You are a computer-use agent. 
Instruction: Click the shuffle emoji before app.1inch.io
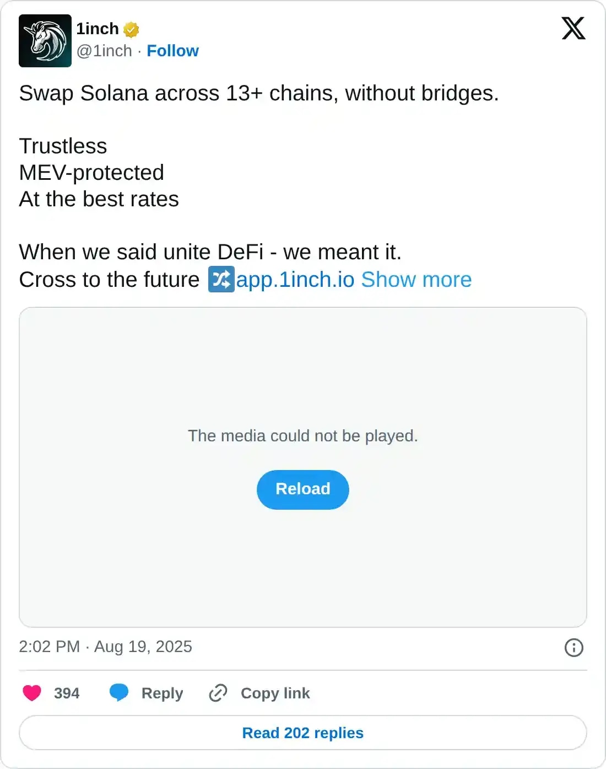[x=220, y=280]
